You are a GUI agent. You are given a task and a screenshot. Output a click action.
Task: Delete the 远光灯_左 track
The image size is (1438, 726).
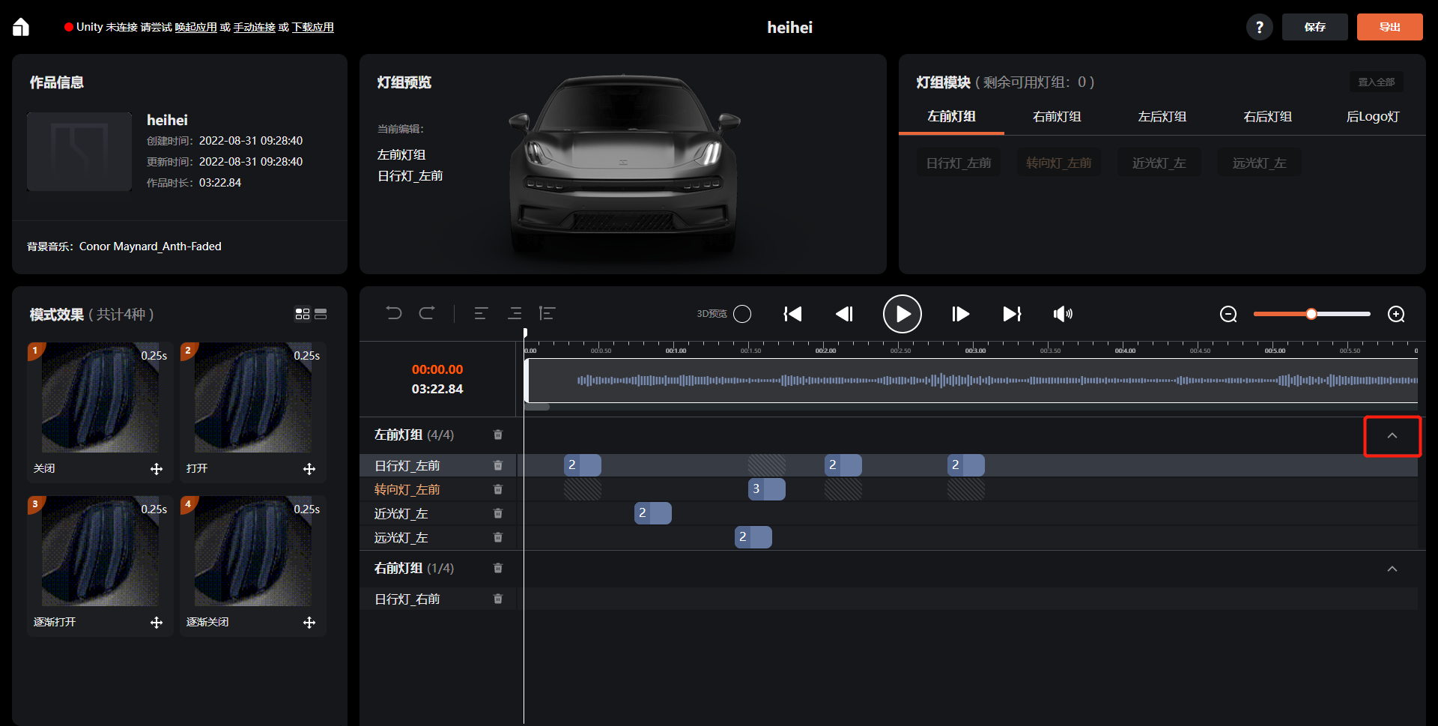(x=498, y=537)
